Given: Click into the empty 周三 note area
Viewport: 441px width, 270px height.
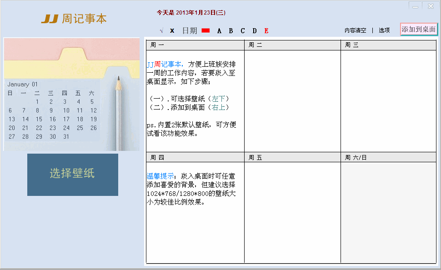Looking at the screenshot, I should point(388,100).
